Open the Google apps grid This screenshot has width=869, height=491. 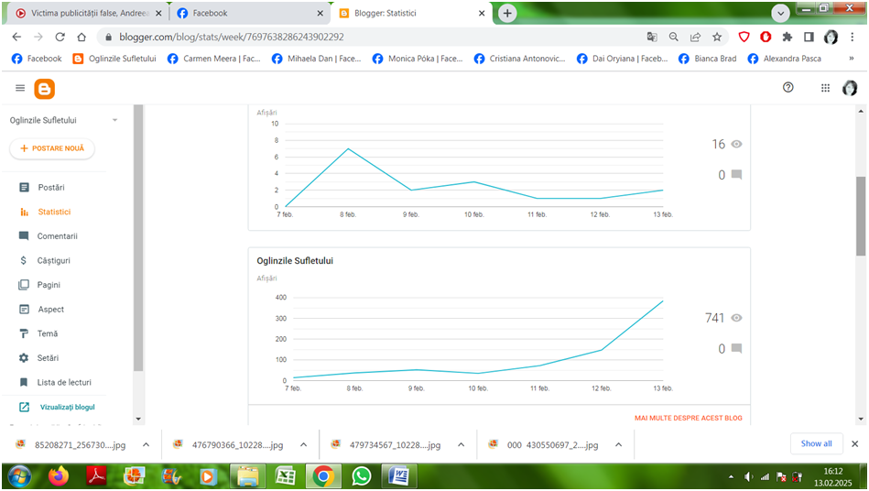(x=825, y=88)
